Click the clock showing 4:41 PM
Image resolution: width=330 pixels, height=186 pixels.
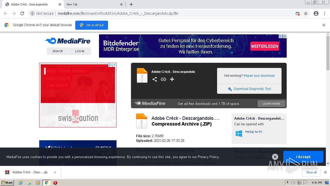click(x=317, y=183)
